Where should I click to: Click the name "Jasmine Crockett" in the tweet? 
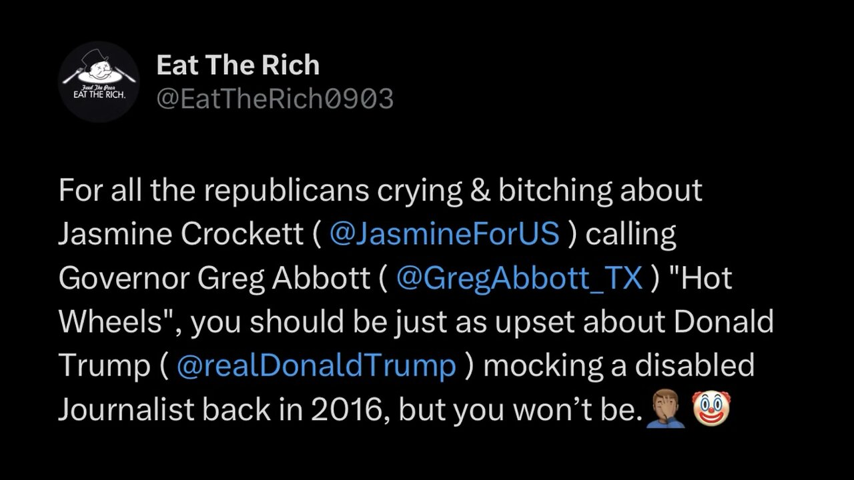(x=180, y=235)
